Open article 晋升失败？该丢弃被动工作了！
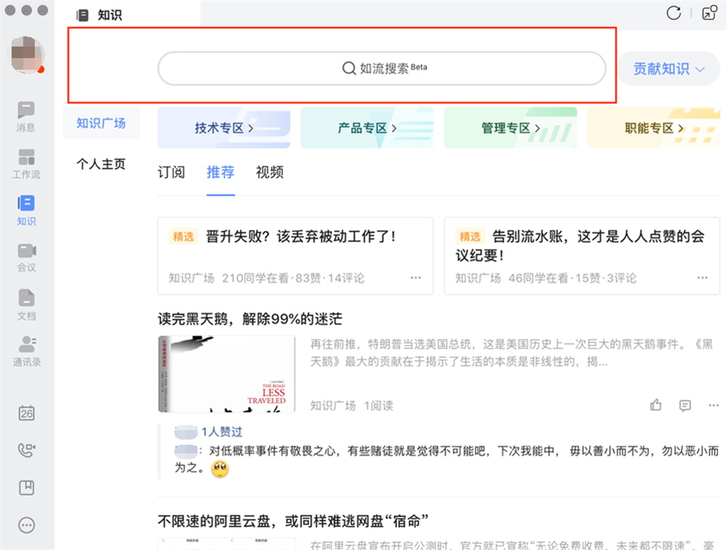 tap(300, 236)
